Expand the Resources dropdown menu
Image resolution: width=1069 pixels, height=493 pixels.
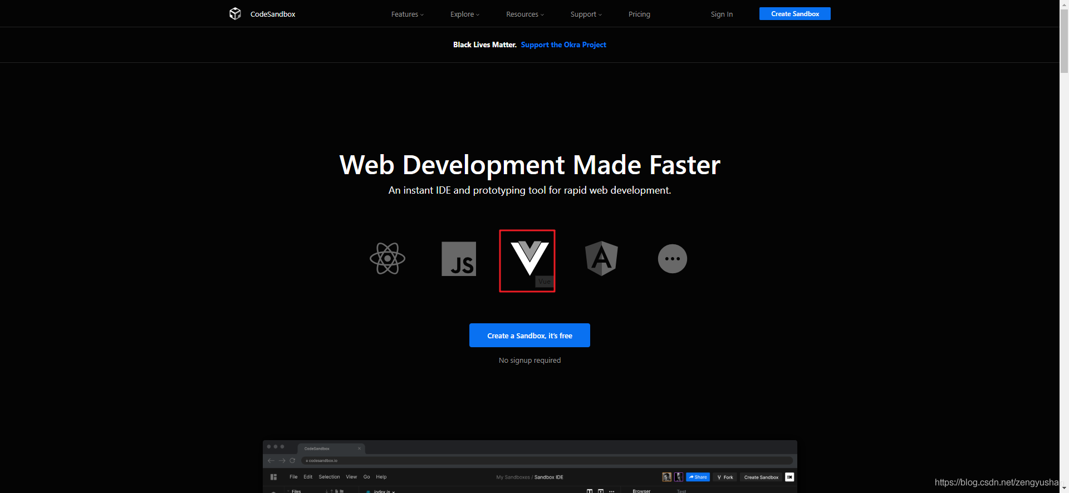(525, 14)
